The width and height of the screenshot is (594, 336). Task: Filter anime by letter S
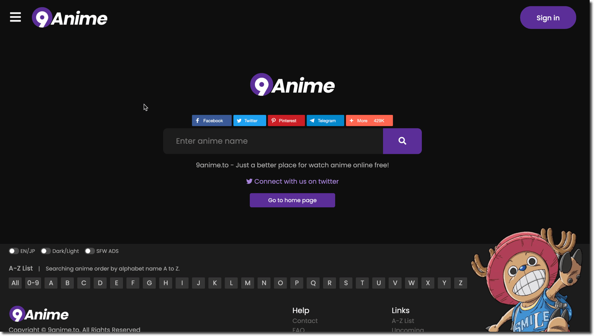click(346, 283)
